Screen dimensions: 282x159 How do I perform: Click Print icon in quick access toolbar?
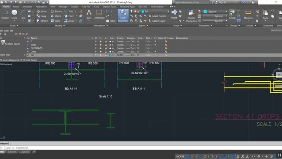tap(20, 2)
